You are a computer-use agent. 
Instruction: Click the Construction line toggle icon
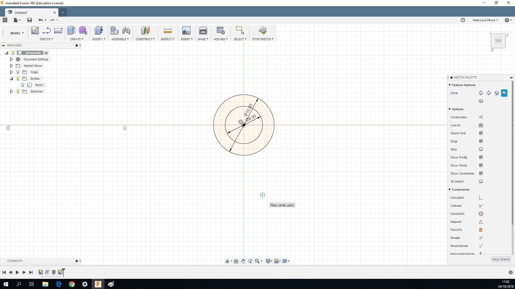click(481, 117)
